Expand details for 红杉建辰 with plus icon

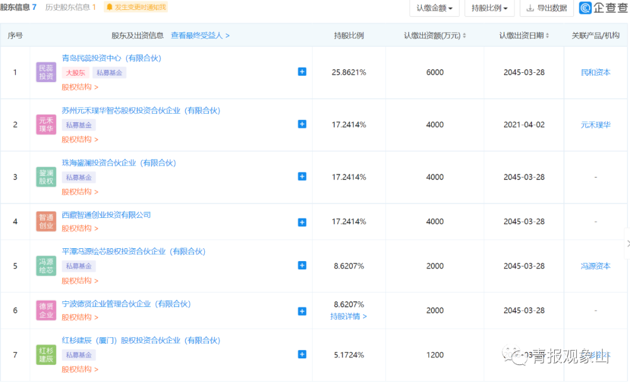coord(302,354)
